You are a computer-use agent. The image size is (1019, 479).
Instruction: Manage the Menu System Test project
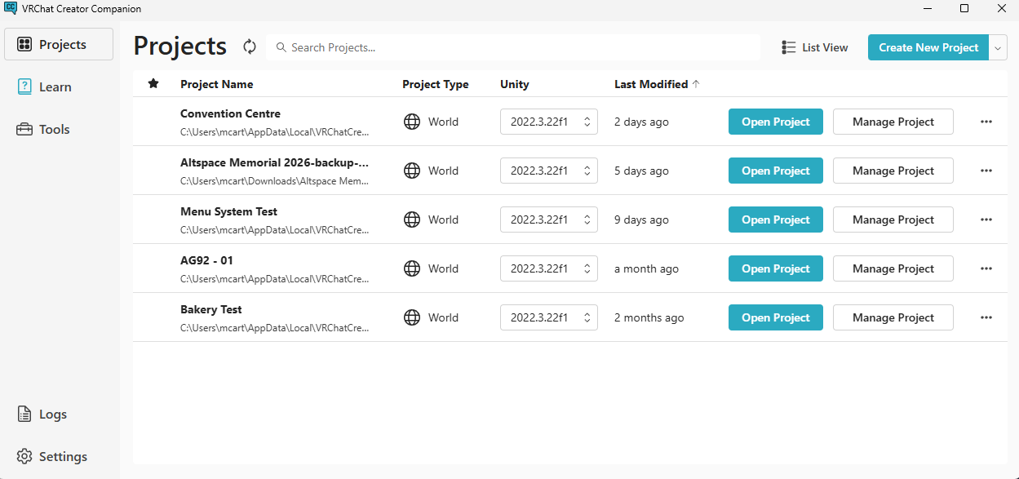click(893, 220)
